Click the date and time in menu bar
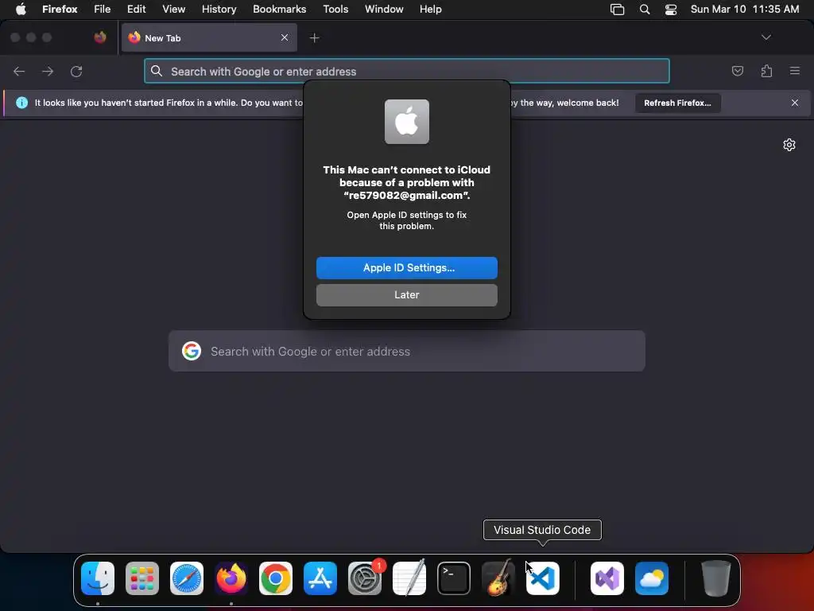The height and width of the screenshot is (611, 814). [745, 10]
